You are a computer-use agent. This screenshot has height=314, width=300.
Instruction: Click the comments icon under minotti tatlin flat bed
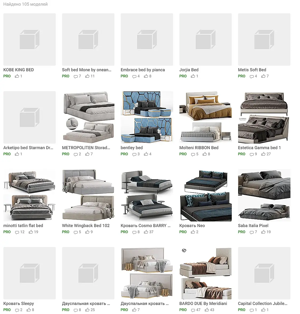pyautogui.click(x=17, y=232)
